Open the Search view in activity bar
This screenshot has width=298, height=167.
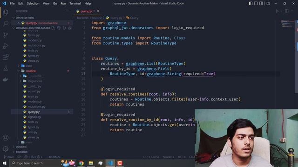(x=6, y=24)
